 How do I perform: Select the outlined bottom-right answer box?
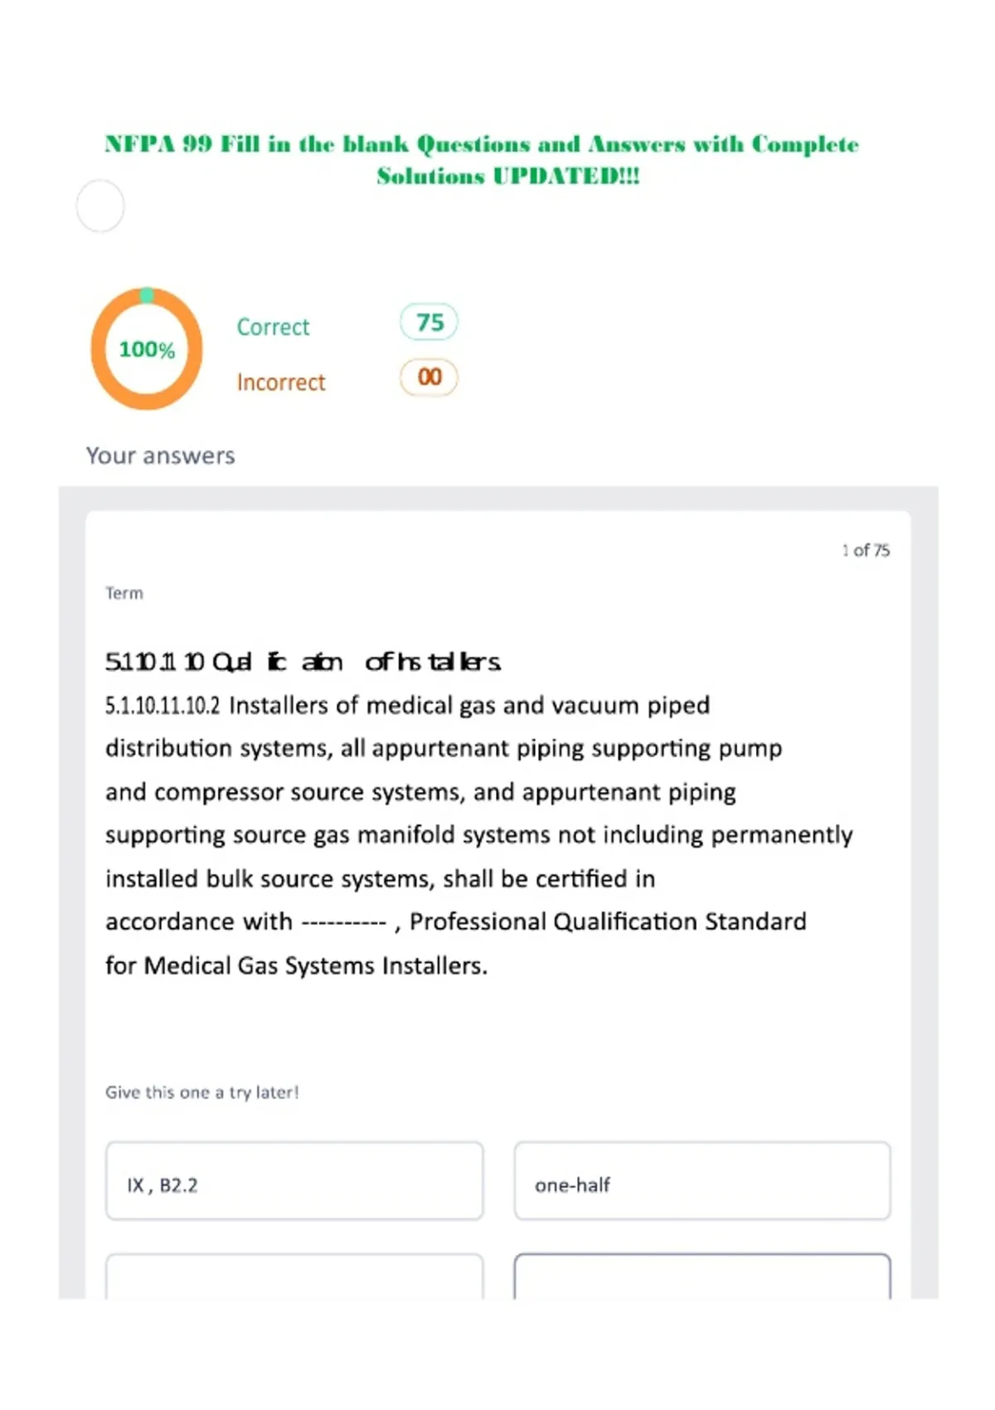tap(702, 1276)
